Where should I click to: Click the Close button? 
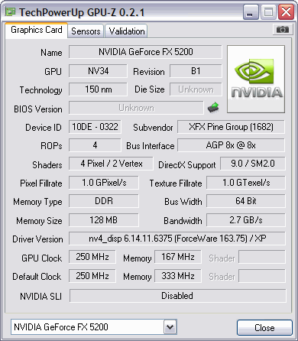point(264,327)
